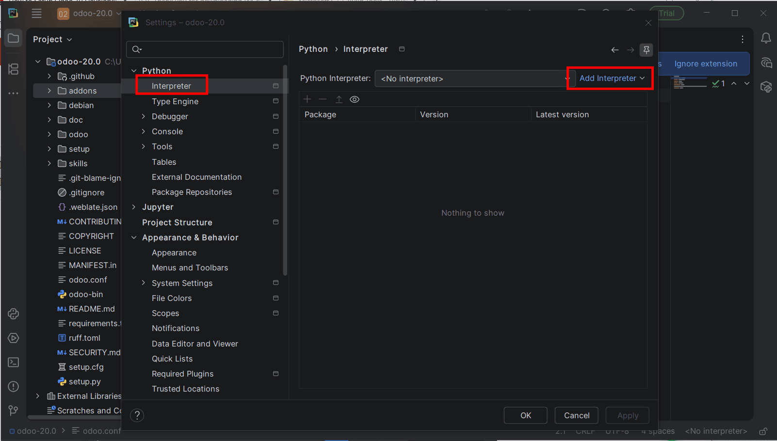Viewport: 777px width, 441px height.
Task: Collapse Appearance & Behavior group
Action: point(134,237)
